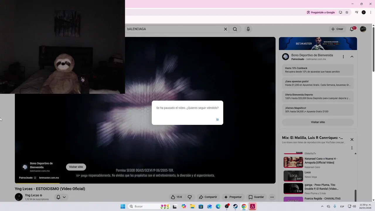Launch Copilot from the taskbar

click(x=184, y=206)
